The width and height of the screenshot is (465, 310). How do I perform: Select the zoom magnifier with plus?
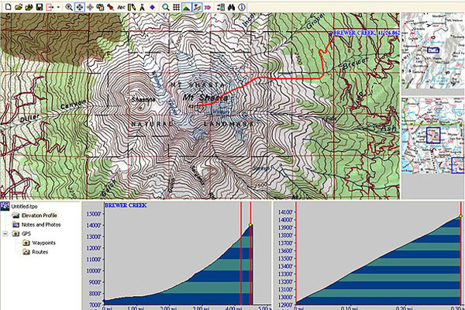point(69,7)
